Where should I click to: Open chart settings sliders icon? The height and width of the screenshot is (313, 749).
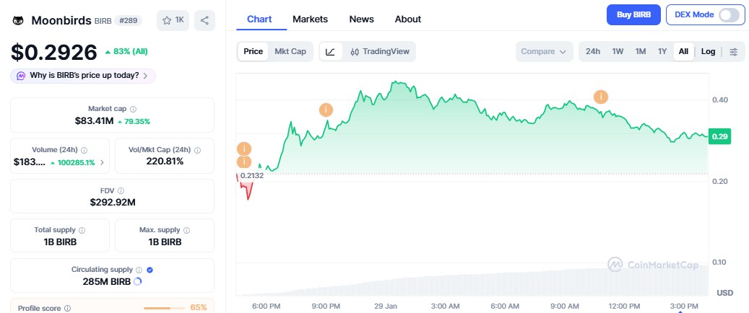734,52
